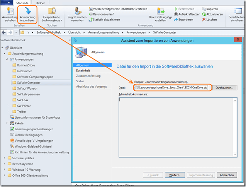246x187 pixels.
Task: Click Statistik aktualisieren in ribbon
Action: click(90, 19)
